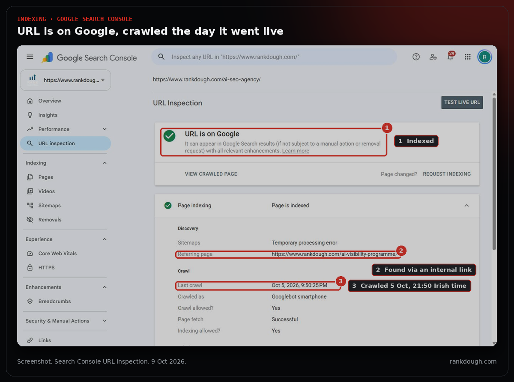Follow the Learn more link
This screenshot has height=382, width=514.
pyautogui.click(x=296, y=151)
